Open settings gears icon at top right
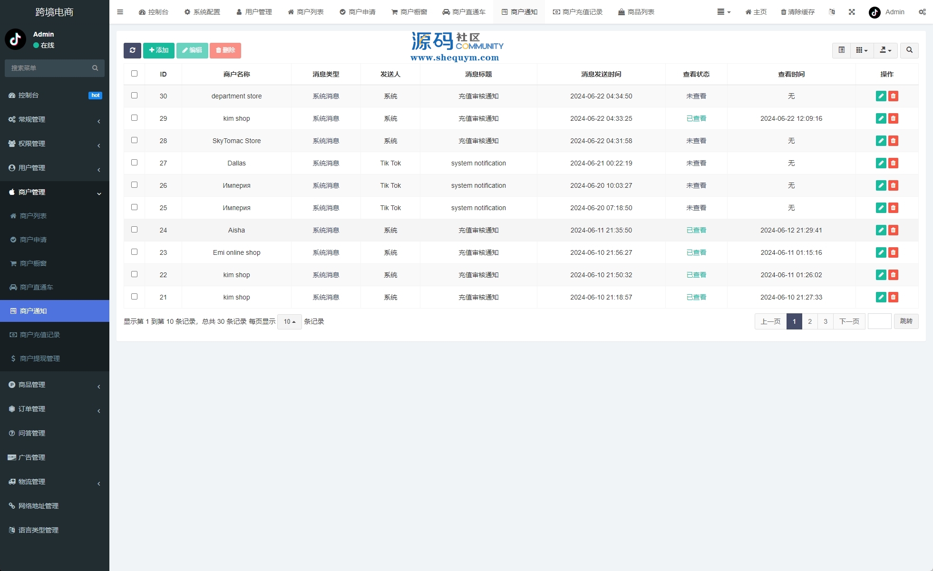This screenshot has height=571, width=933. [x=922, y=12]
